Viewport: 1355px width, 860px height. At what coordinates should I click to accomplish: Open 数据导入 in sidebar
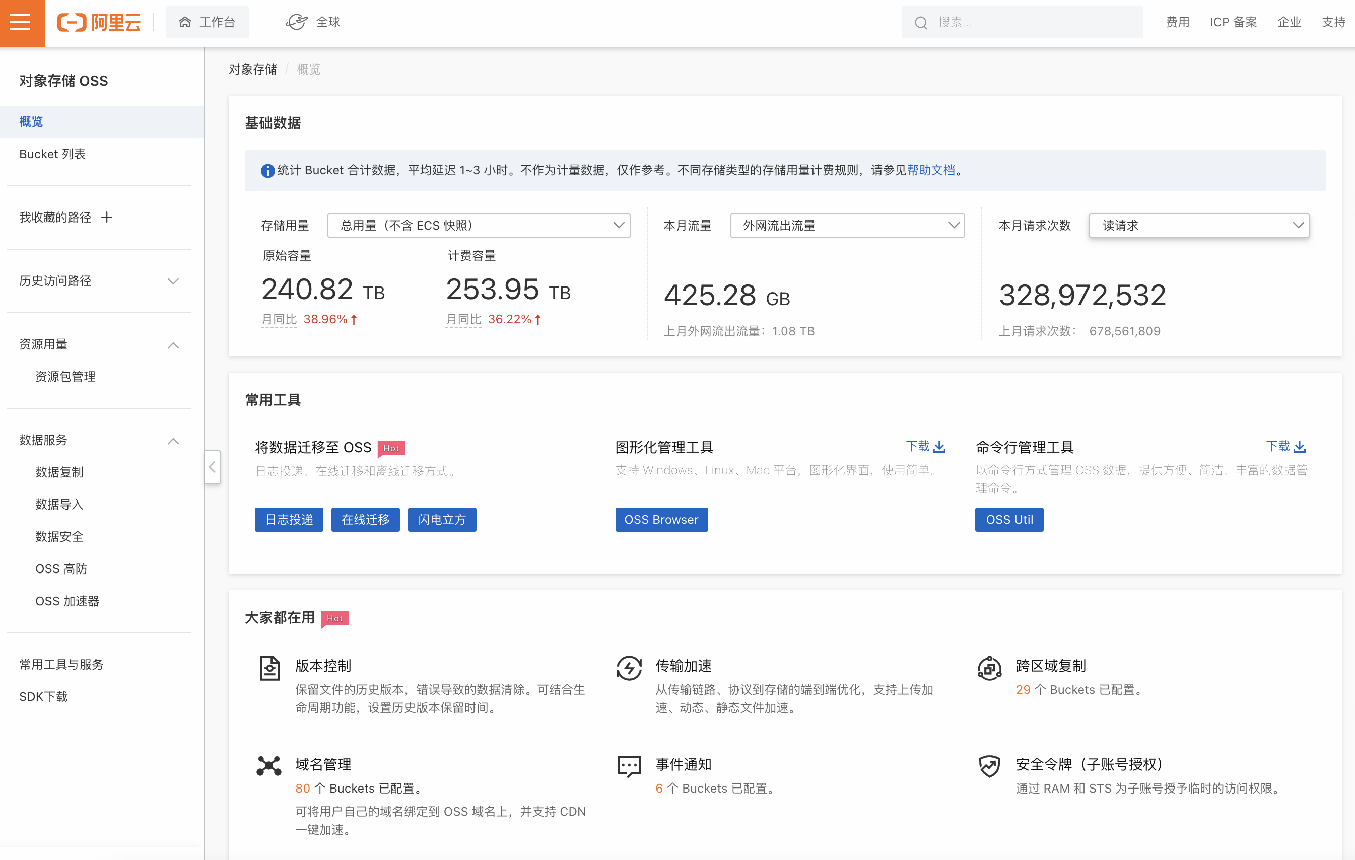point(59,504)
